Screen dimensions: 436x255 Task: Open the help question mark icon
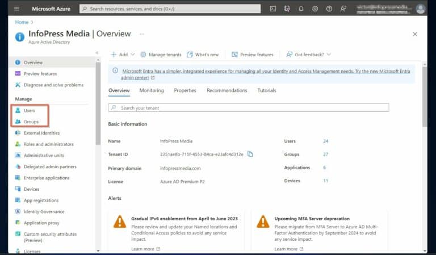329,9
